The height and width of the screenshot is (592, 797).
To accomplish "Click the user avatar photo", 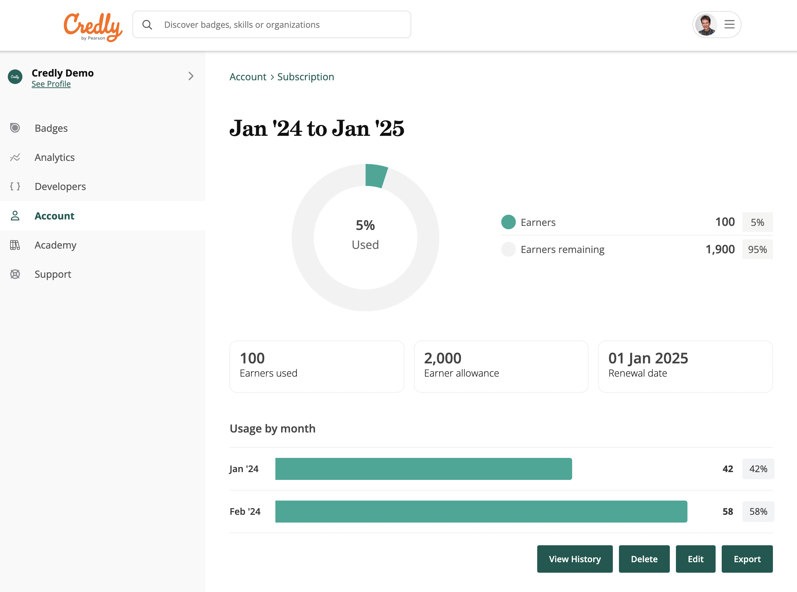I will [705, 24].
